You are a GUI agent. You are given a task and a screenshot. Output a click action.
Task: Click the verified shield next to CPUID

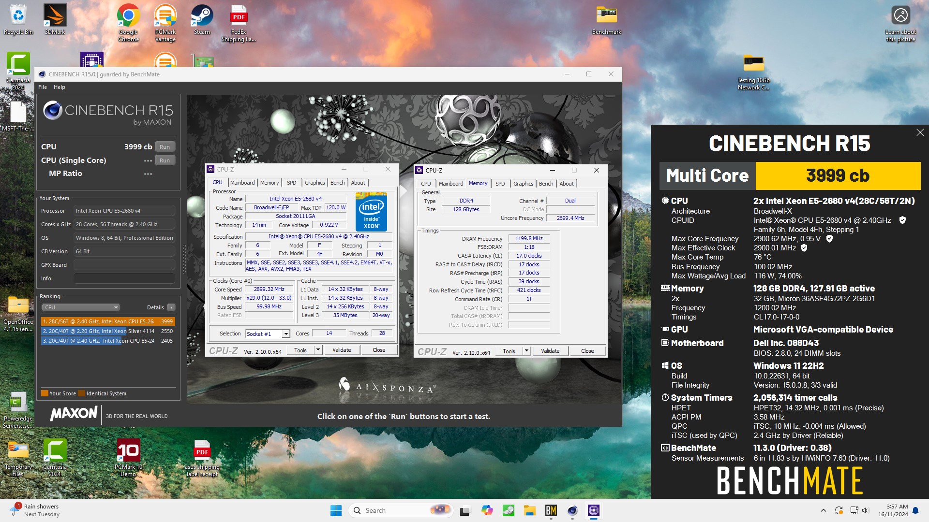click(x=902, y=220)
